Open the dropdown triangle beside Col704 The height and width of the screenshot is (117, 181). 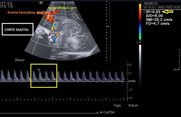click(97, 113)
